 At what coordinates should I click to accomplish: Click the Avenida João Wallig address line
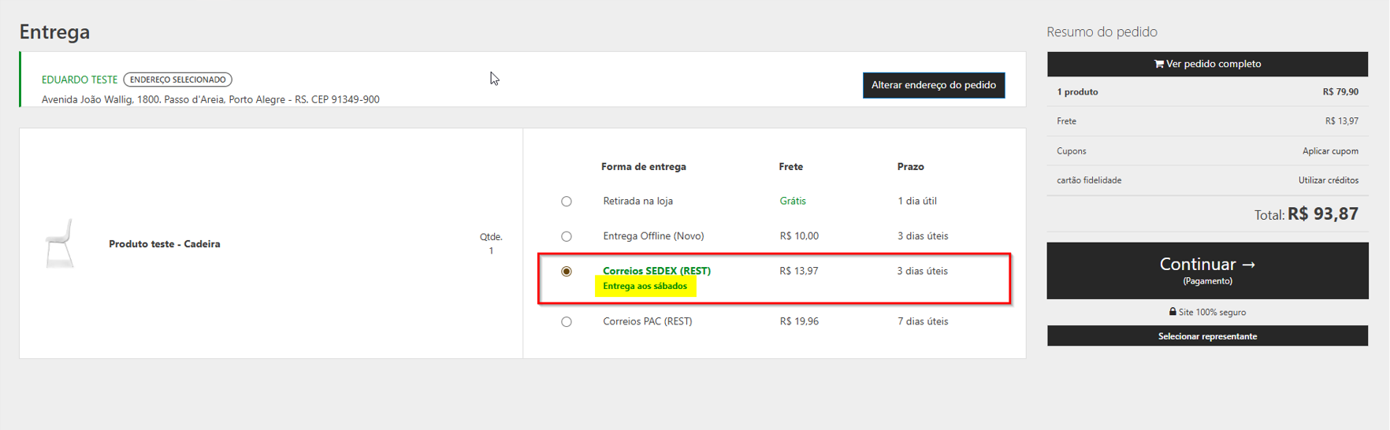[x=210, y=99]
